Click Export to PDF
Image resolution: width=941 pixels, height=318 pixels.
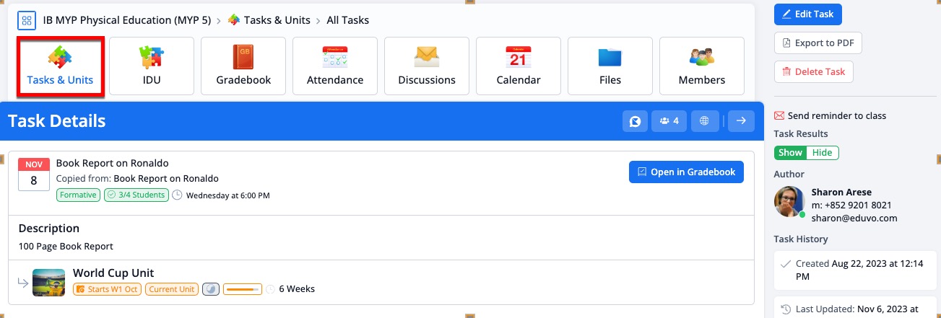(x=818, y=43)
